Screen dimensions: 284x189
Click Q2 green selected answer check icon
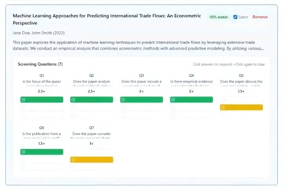[x=74, y=100]
